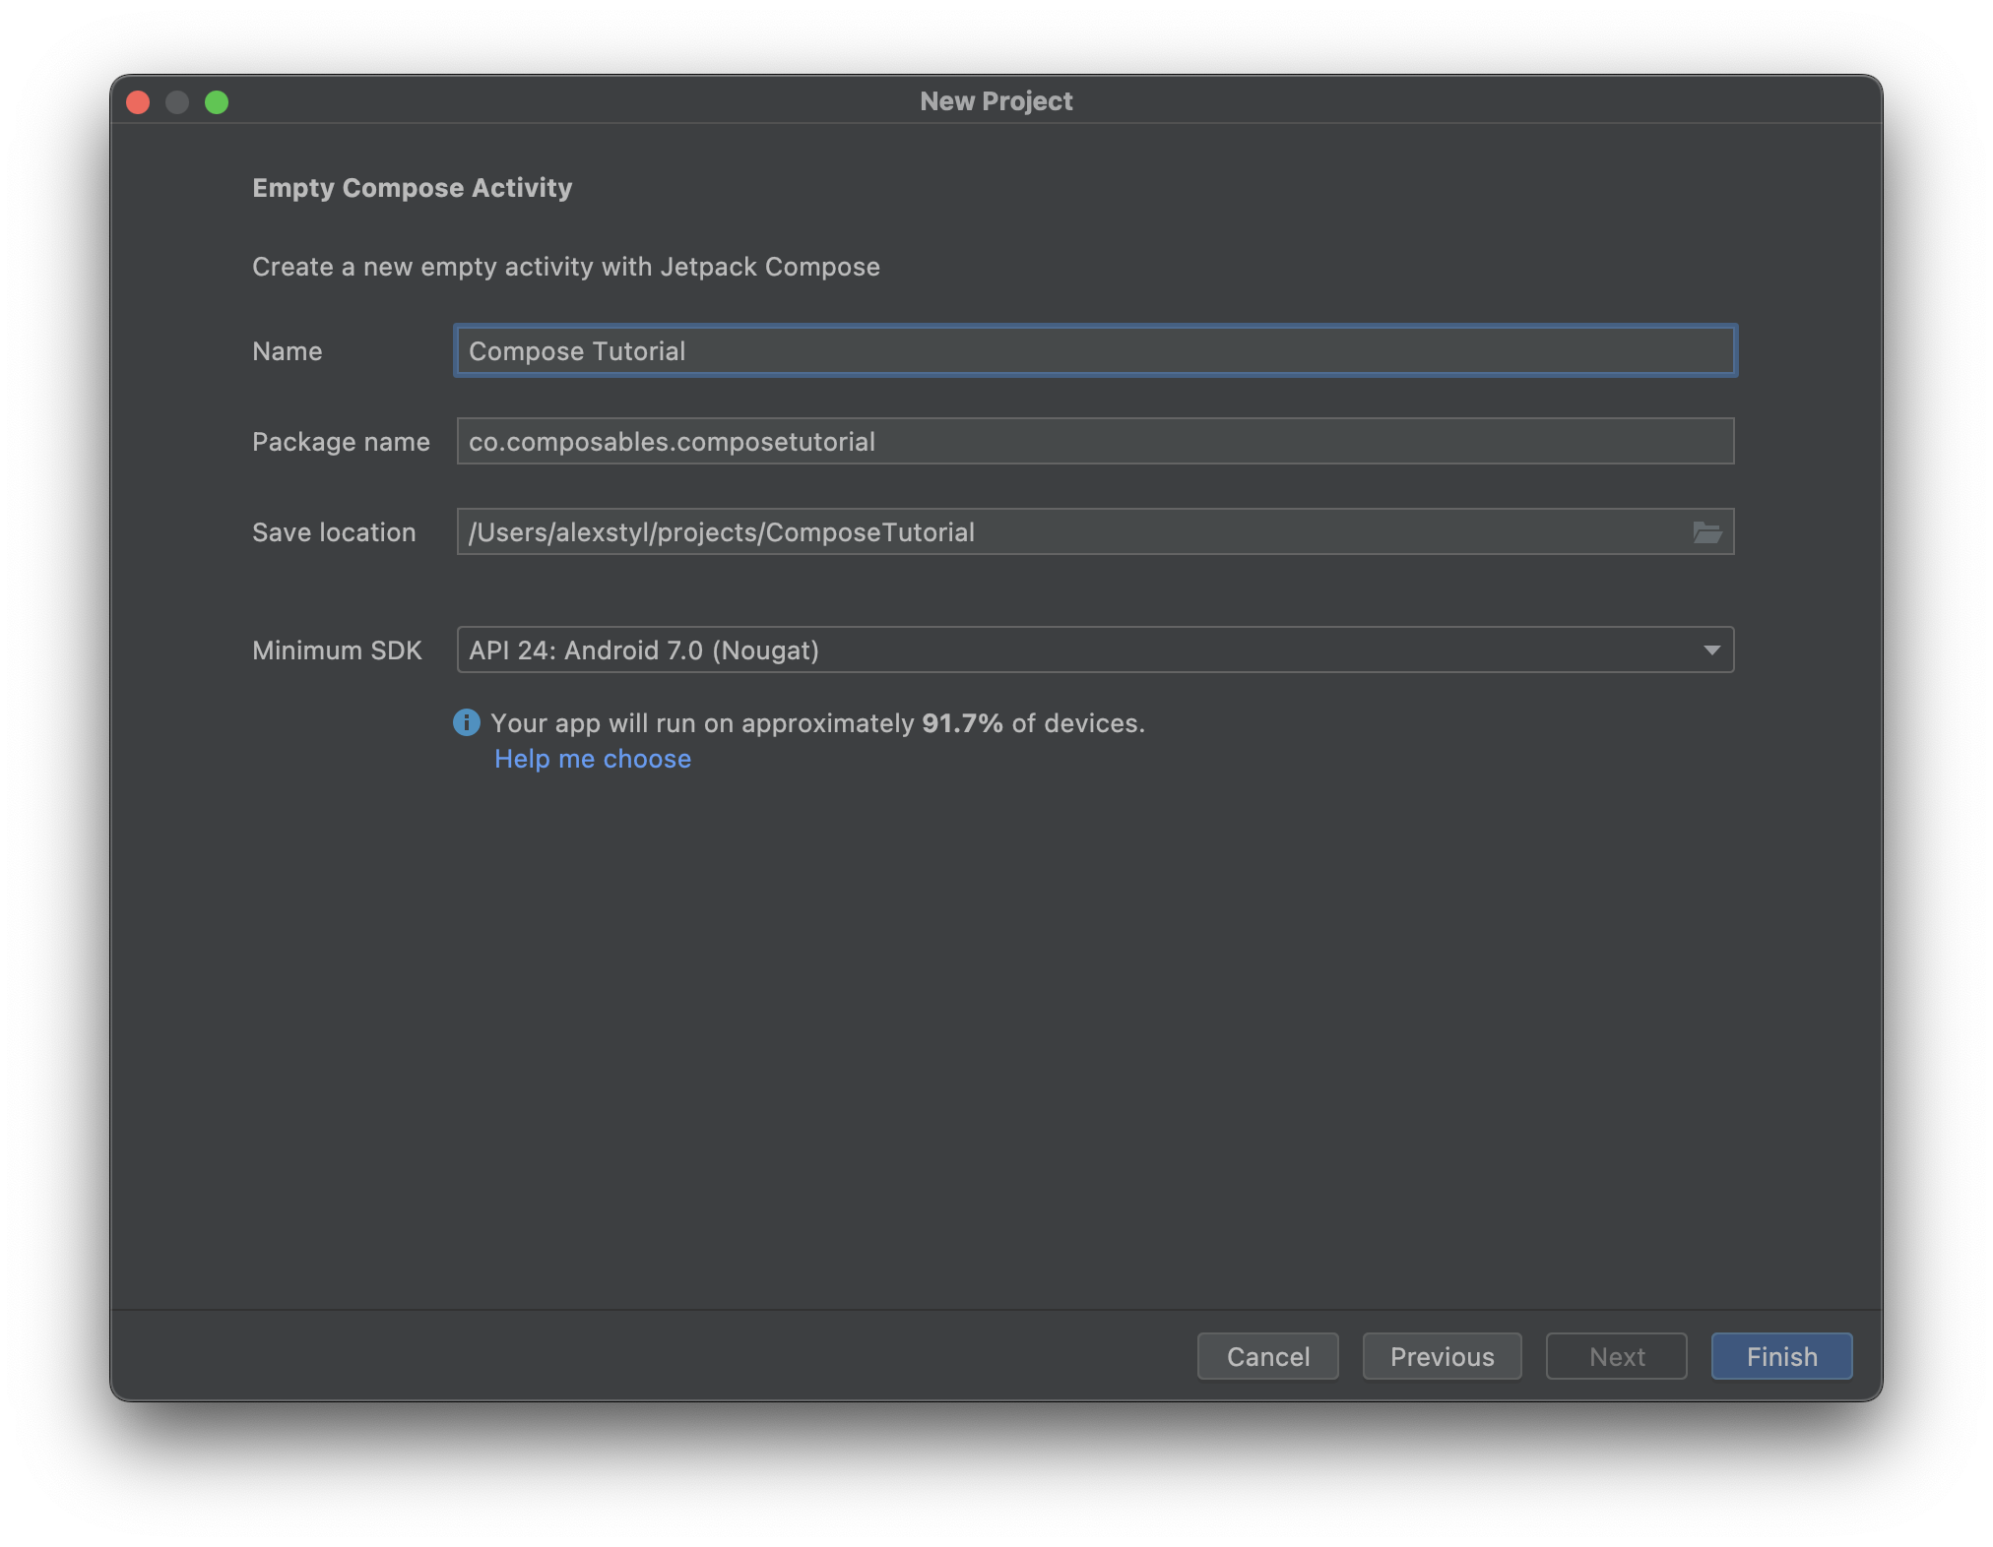
Task: Expand the API 24 Android version selector
Action: point(1093,650)
